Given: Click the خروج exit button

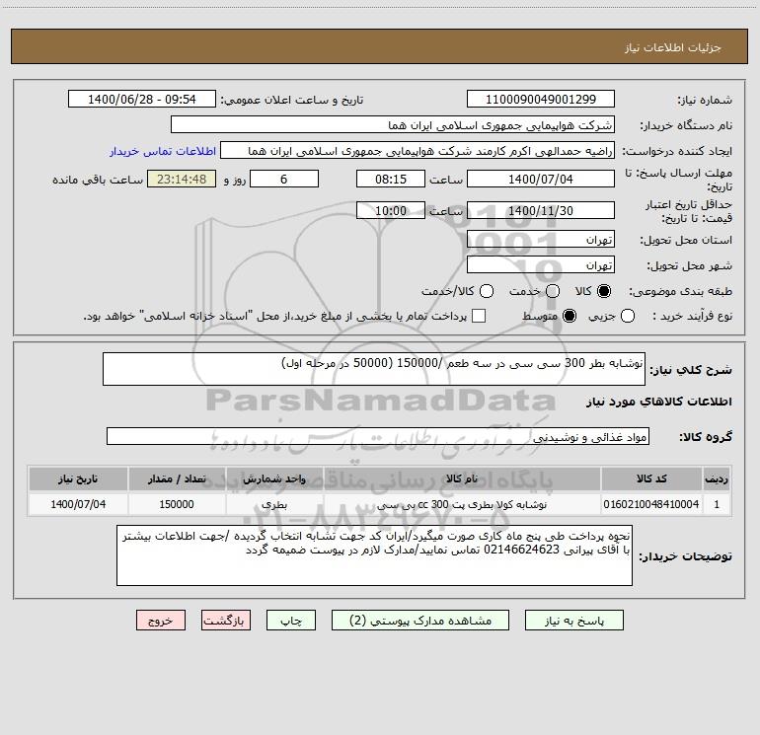Looking at the screenshot, I should [x=161, y=621].
